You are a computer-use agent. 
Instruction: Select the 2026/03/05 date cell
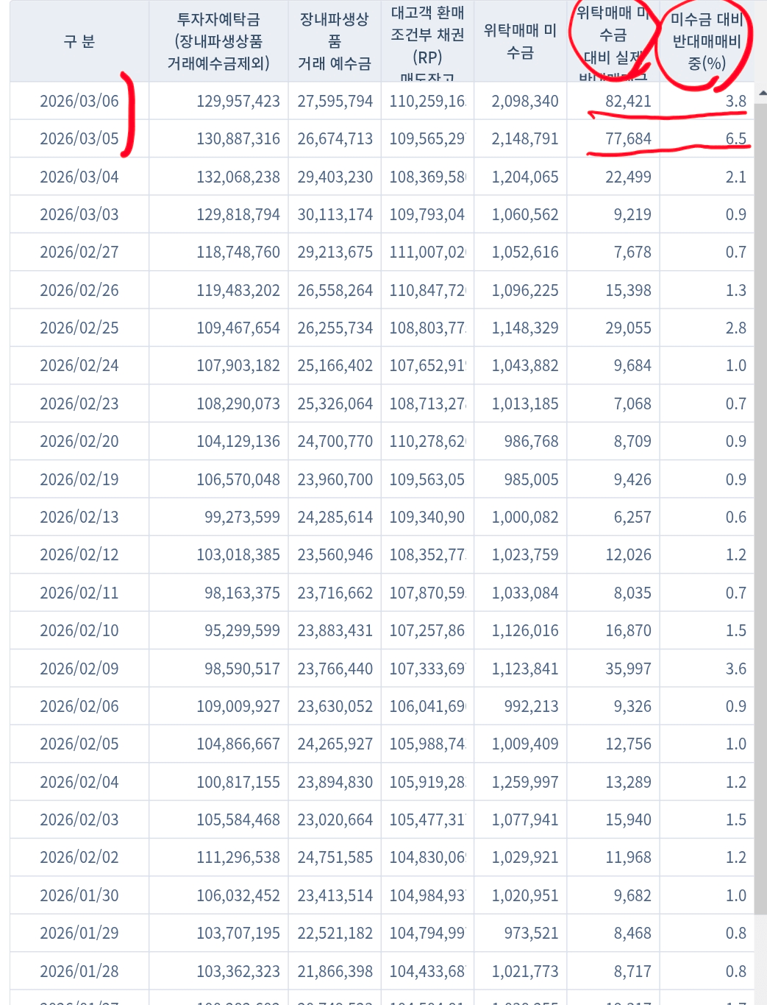(x=79, y=138)
